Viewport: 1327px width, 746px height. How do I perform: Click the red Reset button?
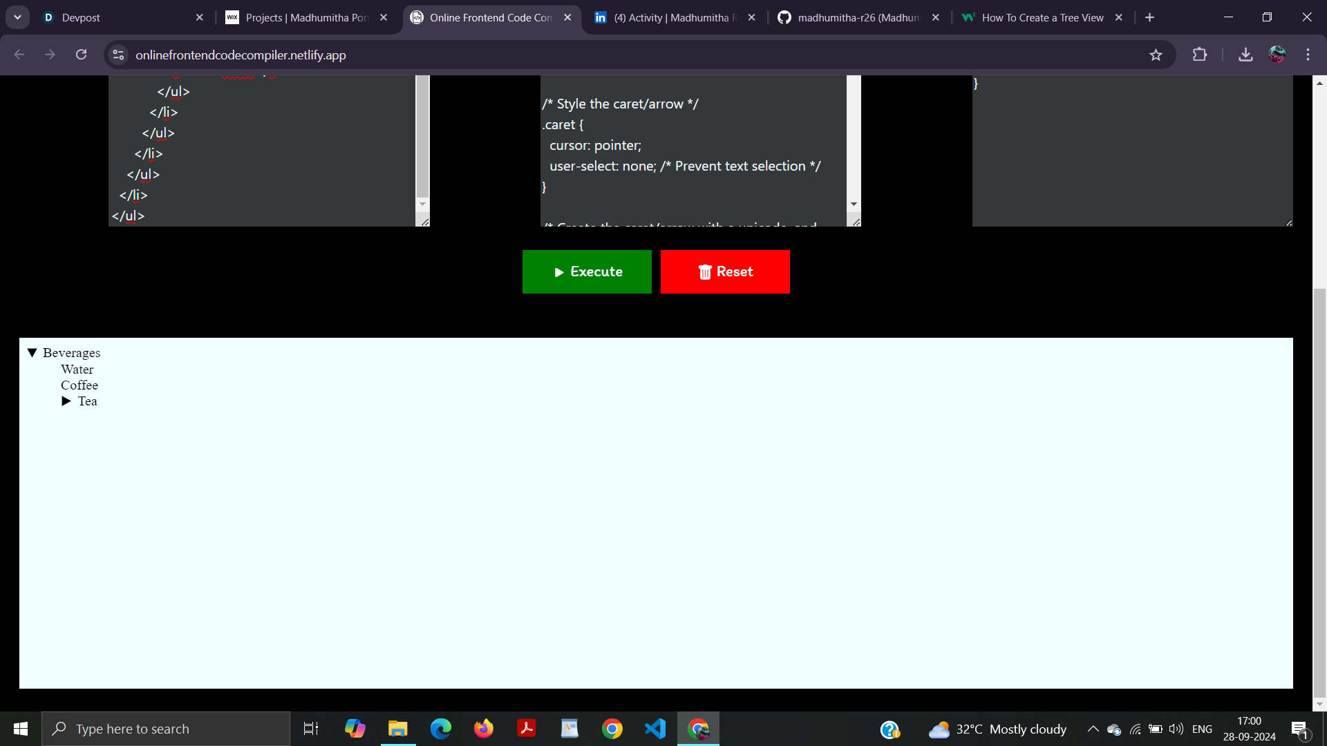pos(725,271)
